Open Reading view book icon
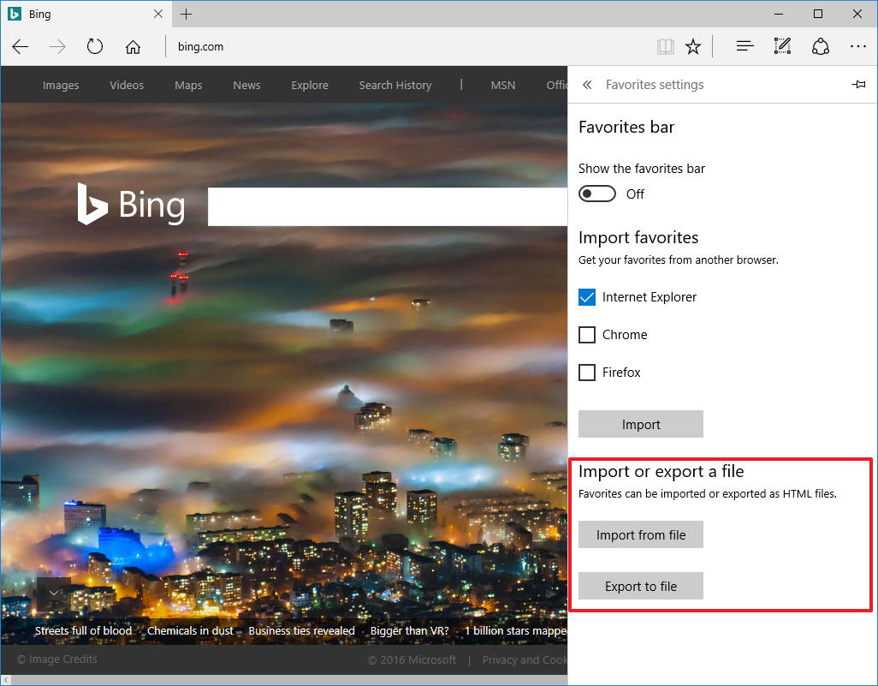878x686 pixels. (x=665, y=46)
